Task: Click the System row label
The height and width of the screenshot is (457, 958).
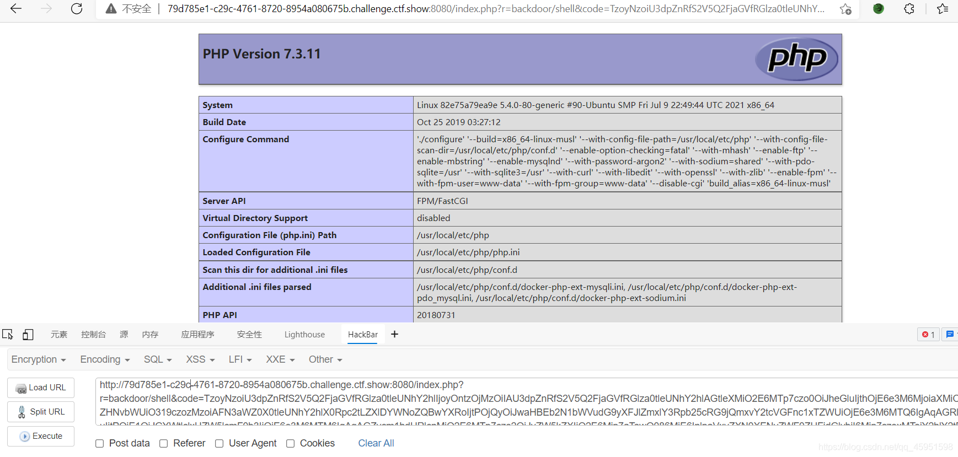Action: click(217, 105)
